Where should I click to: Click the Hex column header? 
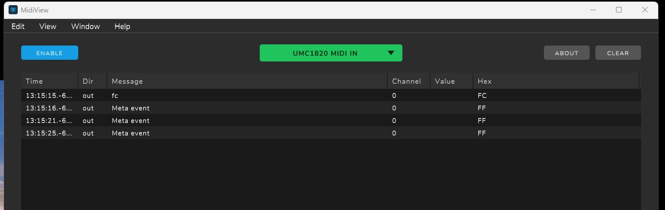(556, 81)
